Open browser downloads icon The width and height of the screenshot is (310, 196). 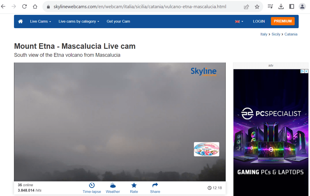point(281,7)
